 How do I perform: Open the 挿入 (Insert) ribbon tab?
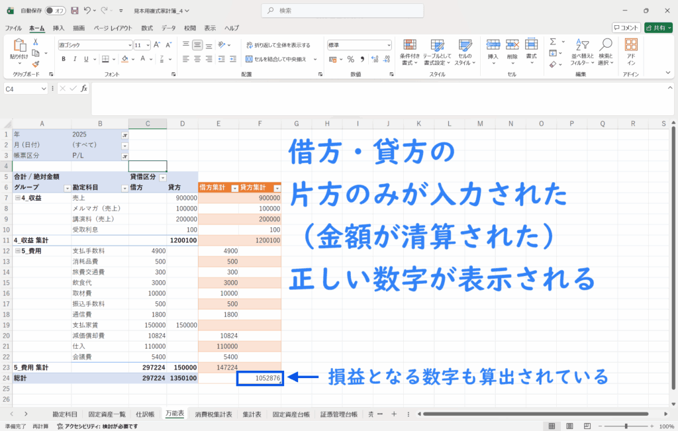click(x=58, y=28)
